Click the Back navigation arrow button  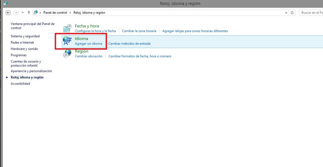click(8, 13)
